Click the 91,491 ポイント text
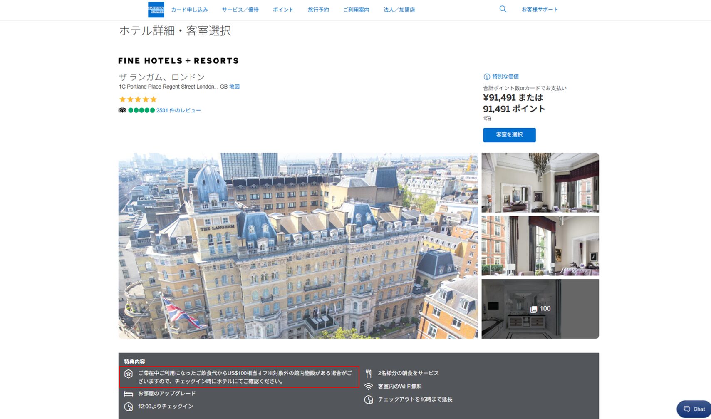This screenshot has height=419, width=711. tap(514, 109)
